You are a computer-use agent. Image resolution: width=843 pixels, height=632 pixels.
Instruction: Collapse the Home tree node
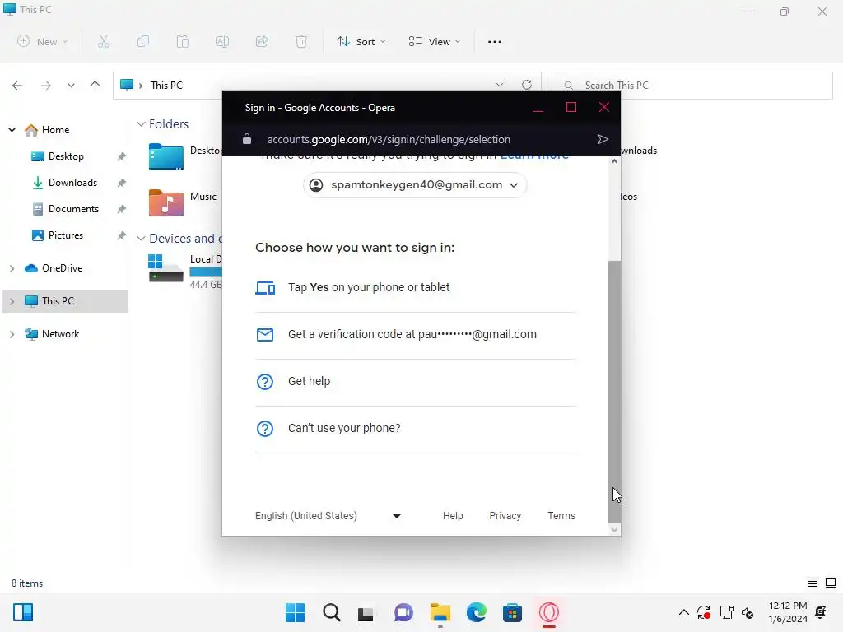pyautogui.click(x=12, y=130)
